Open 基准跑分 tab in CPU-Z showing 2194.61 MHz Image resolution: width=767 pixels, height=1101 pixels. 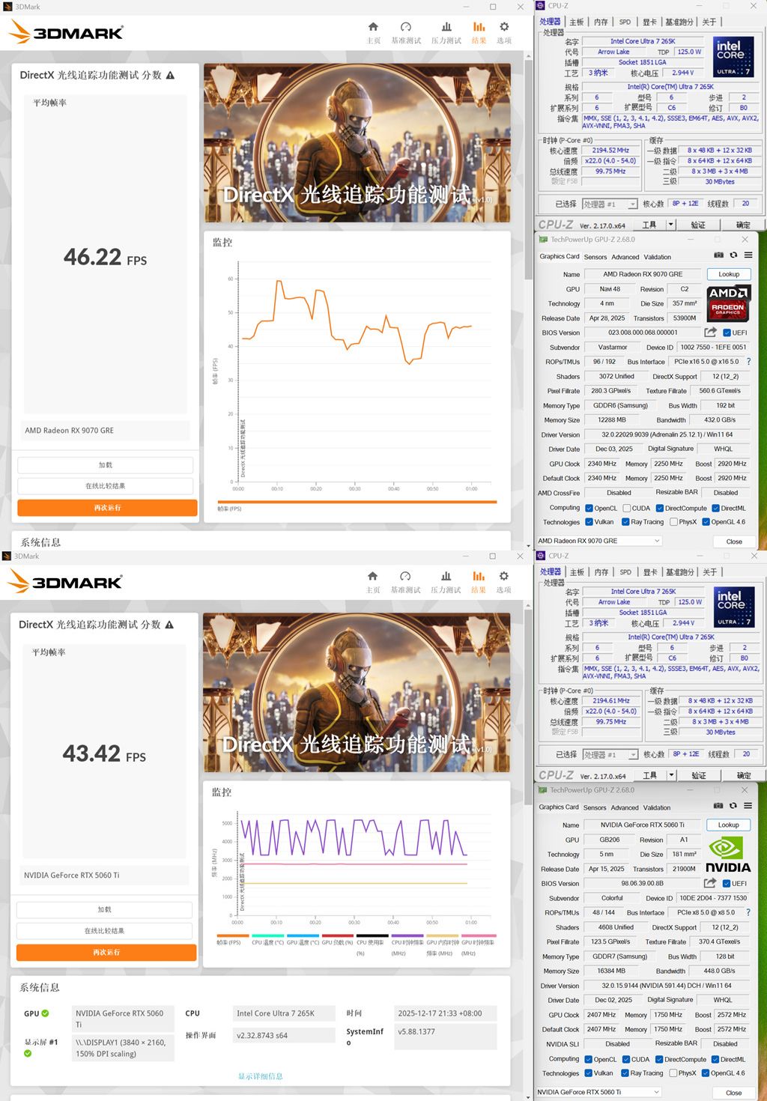pos(681,572)
